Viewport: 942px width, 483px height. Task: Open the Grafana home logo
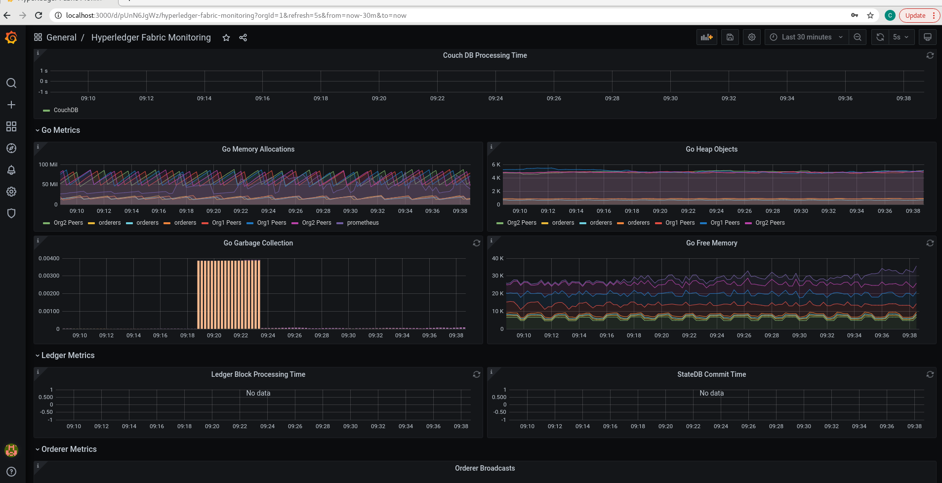coord(11,38)
